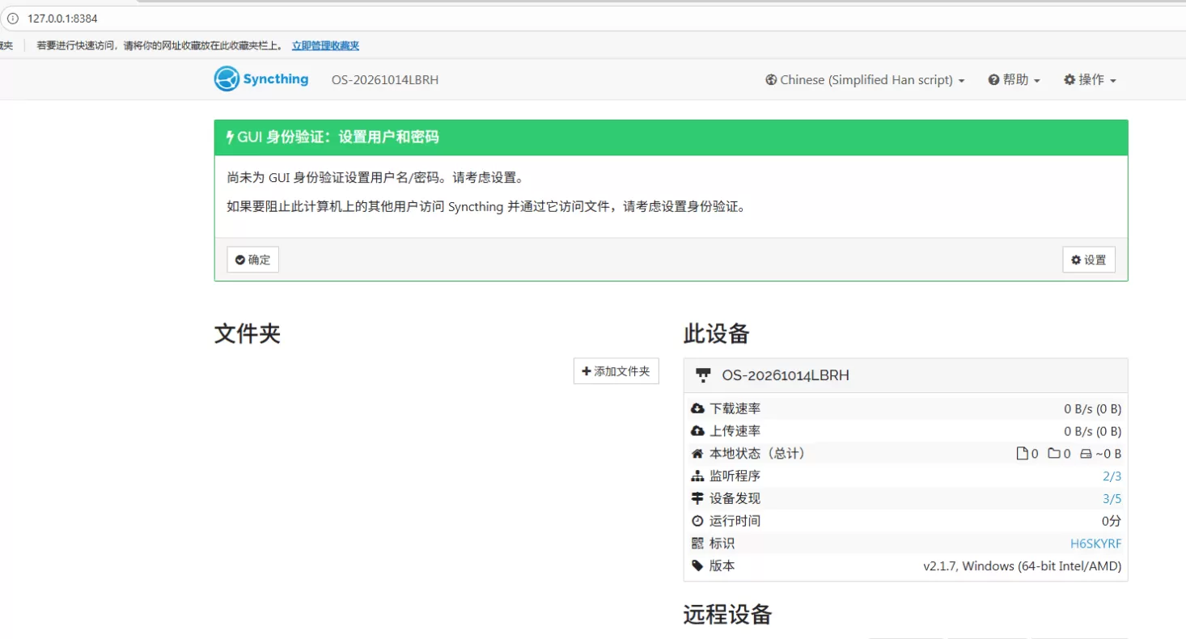The height and width of the screenshot is (639, 1186).
Task: Click the tag icon beside 版本
Action: pyautogui.click(x=697, y=566)
